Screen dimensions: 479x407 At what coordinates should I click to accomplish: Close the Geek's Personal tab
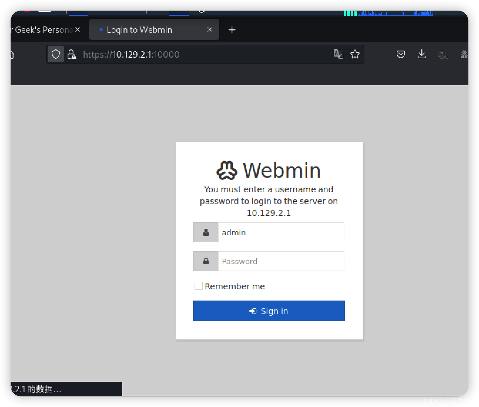click(78, 29)
